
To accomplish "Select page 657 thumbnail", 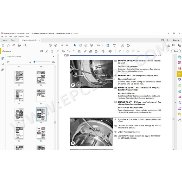I will click(19, 77).
